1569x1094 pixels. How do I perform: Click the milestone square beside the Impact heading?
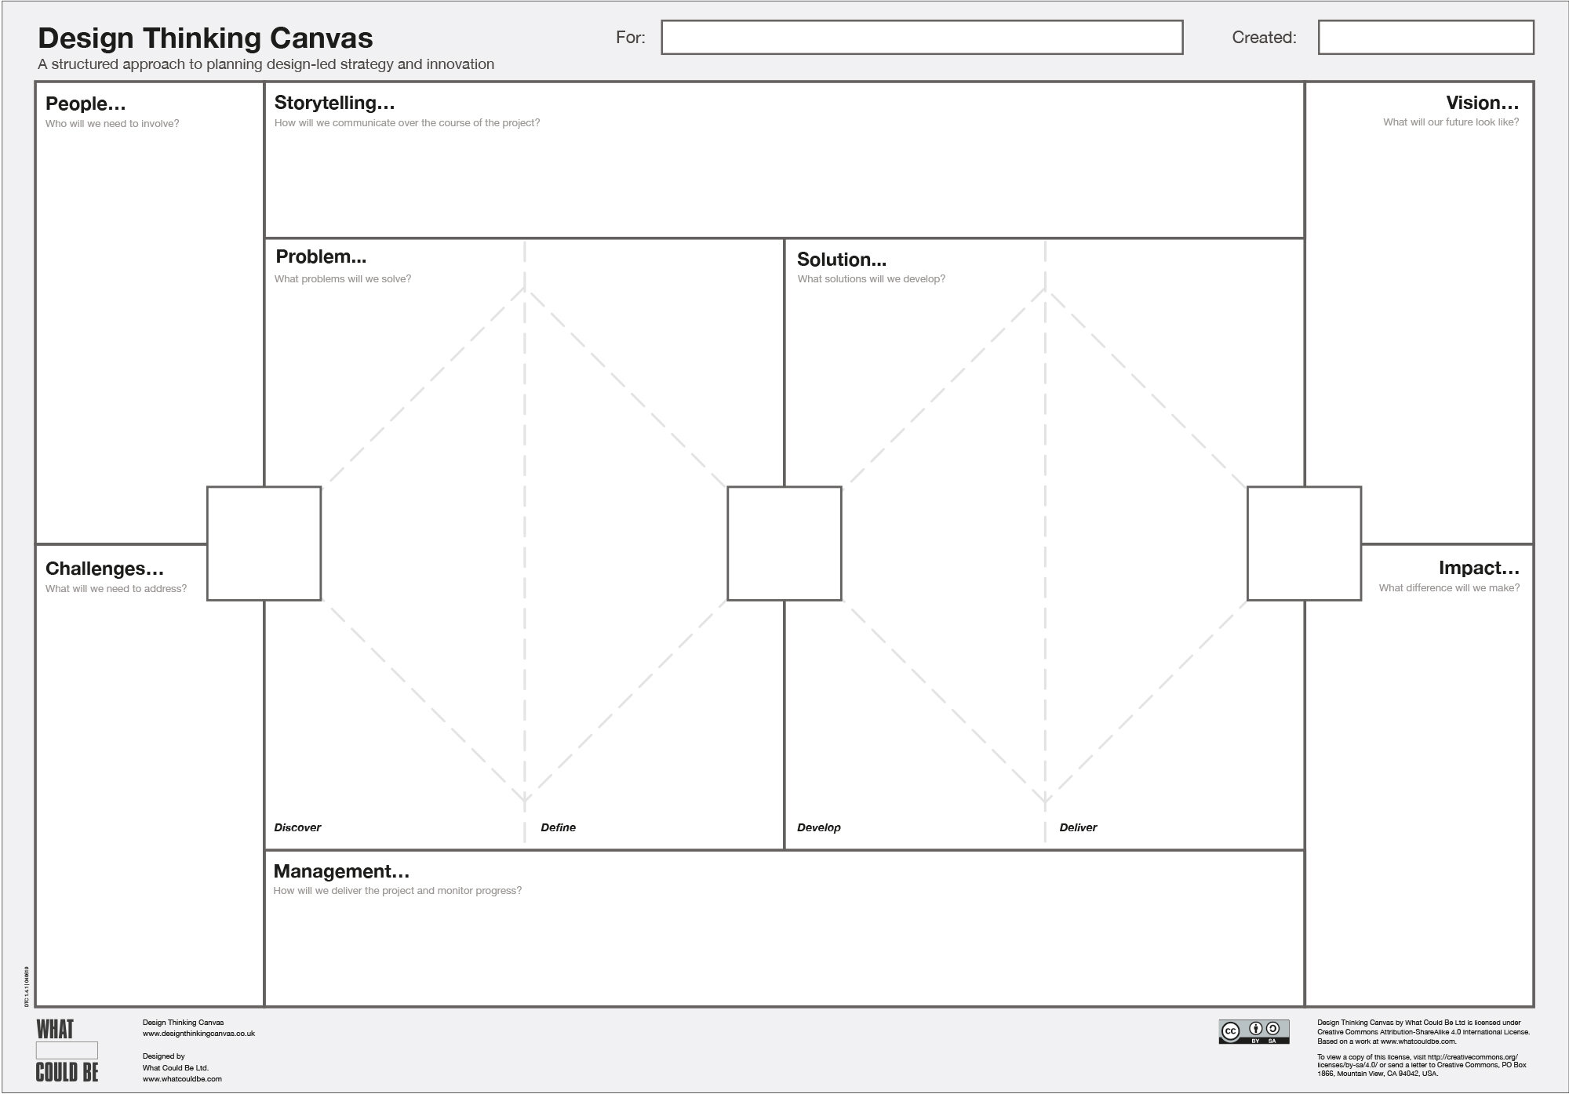pyautogui.click(x=1305, y=543)
